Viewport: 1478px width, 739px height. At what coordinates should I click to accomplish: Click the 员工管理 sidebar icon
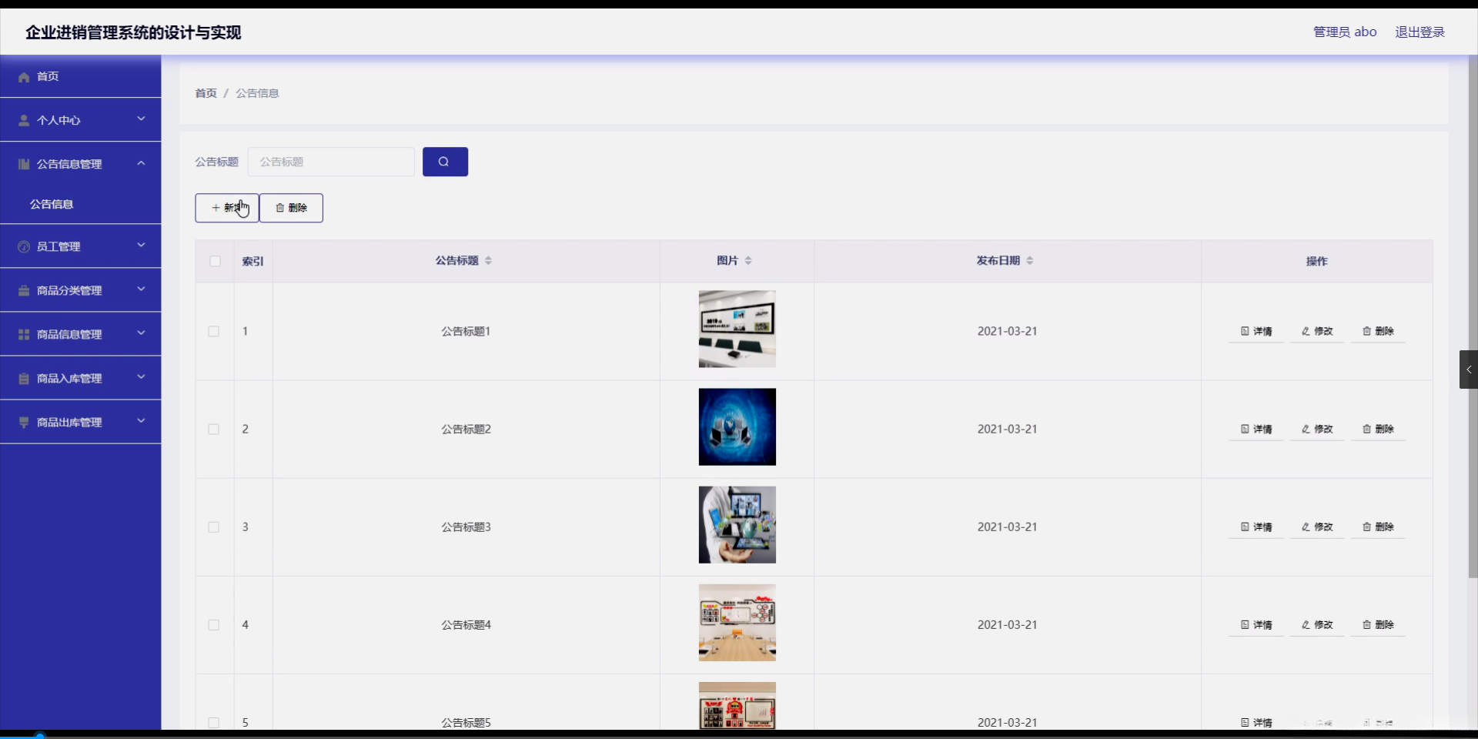coord(24,246)
